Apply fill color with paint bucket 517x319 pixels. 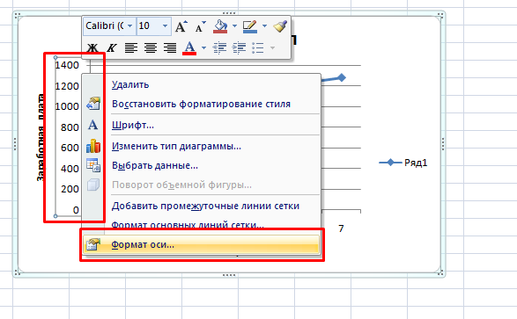(220, 26)
